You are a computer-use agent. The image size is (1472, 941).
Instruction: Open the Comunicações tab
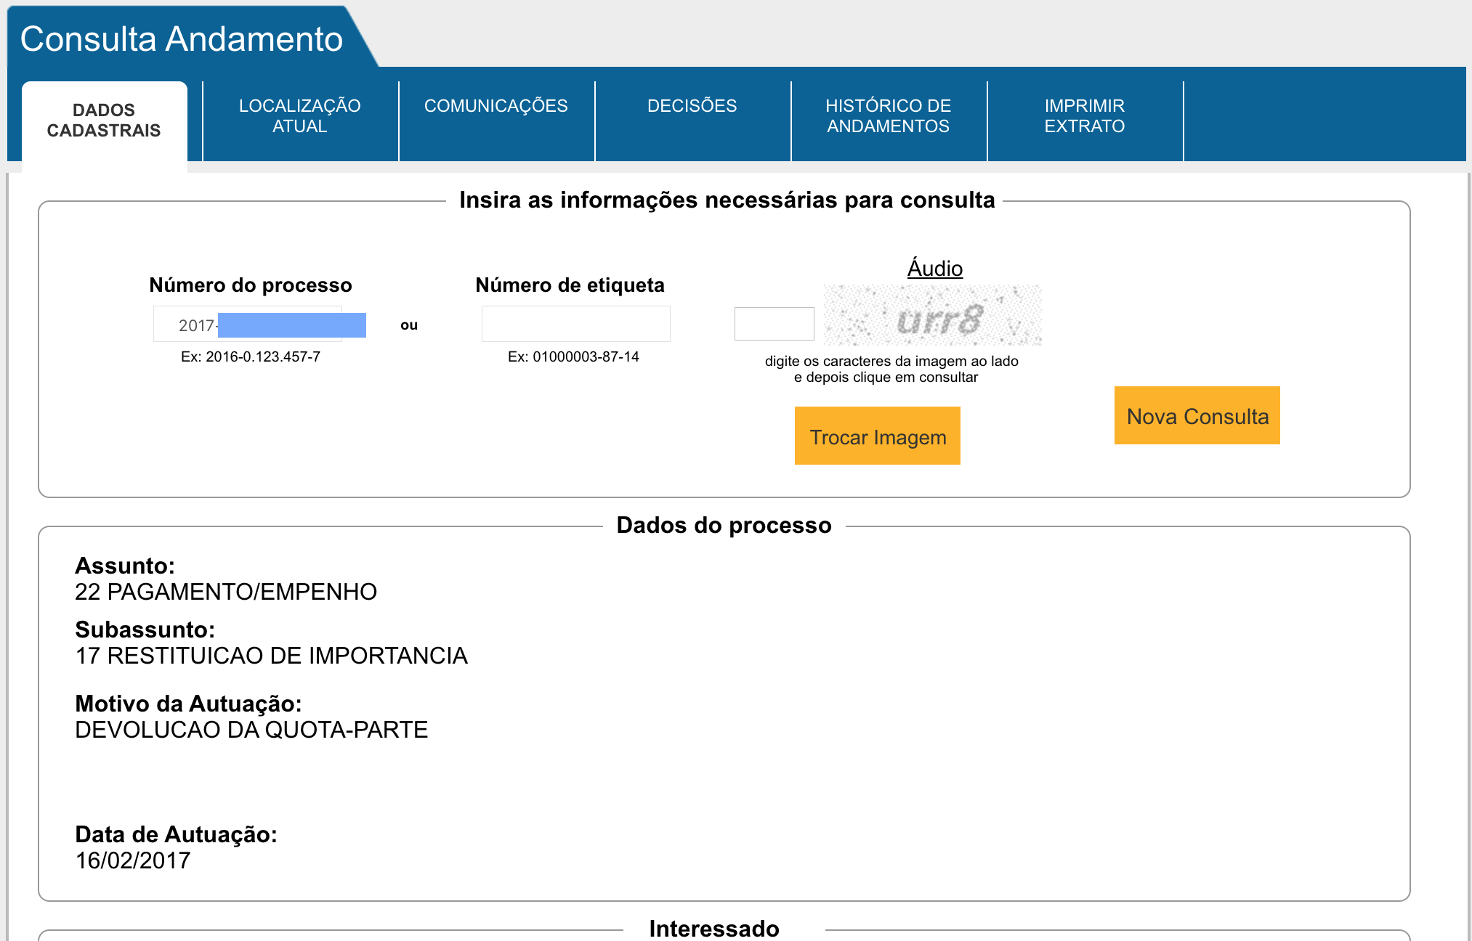(496, 106)
